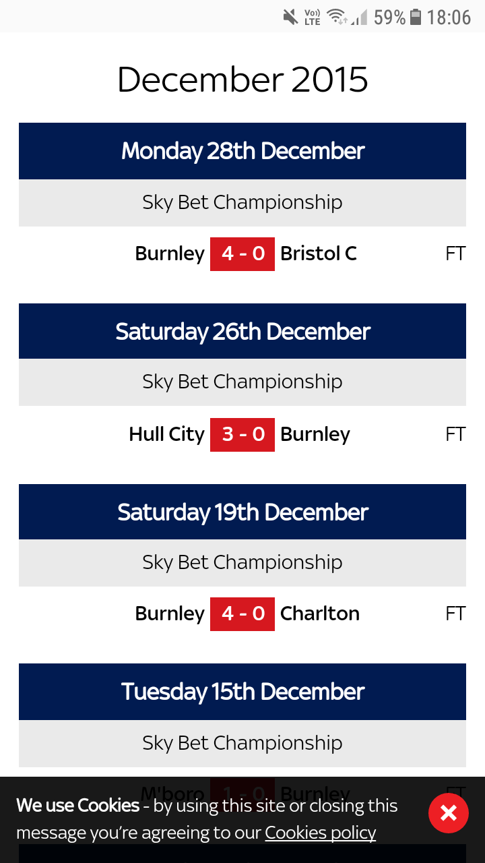The height and width of the screenshot is (863, 485).
Task: Dismiss the cookies message with red X
Action: [448, 813]
